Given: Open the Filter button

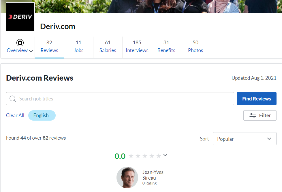Looking at the screenshot, I should click(260, 115).
